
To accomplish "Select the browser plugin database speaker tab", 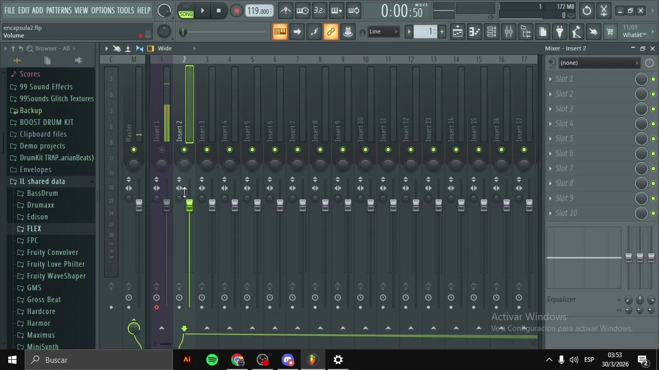I will [78, 61].
